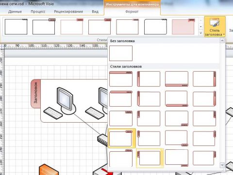Open the Стиль заголовка dropdown button
The image size is (233, 175).
(x=215, y=27)
